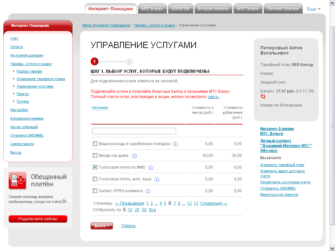Click info icon for Голосовая почта, англ. язык

pos(157,179)
